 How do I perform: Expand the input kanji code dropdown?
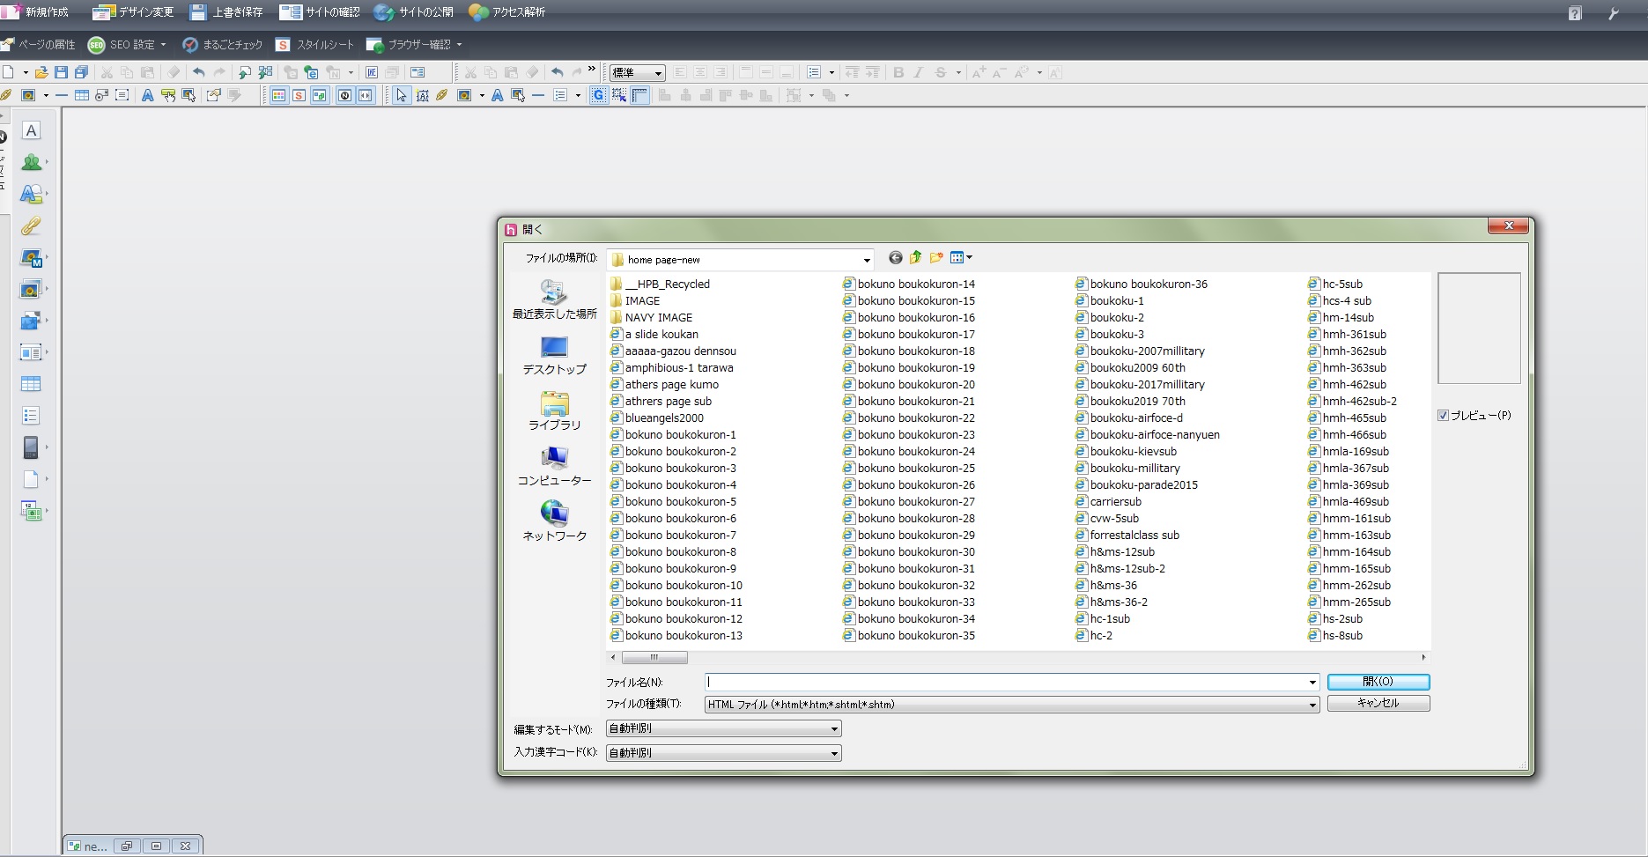(x=833, y=753)
